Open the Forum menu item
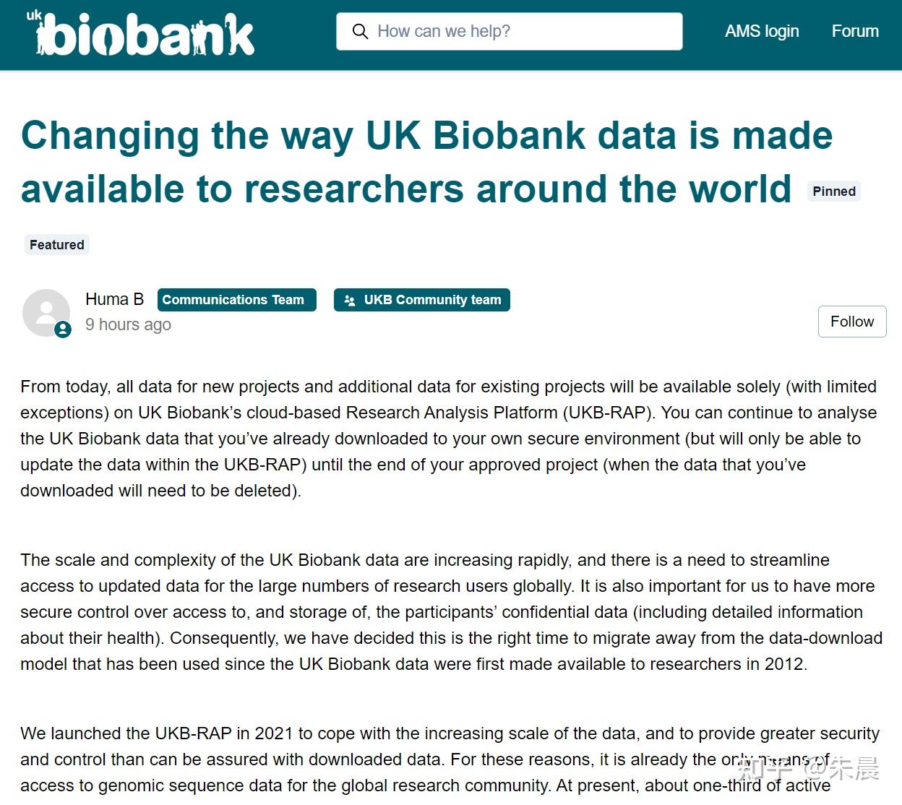This screenshot has width=902, height=805. point(855,31)
